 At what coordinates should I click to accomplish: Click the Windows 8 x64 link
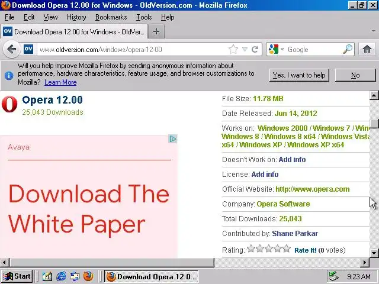click(x=290, y=137)
